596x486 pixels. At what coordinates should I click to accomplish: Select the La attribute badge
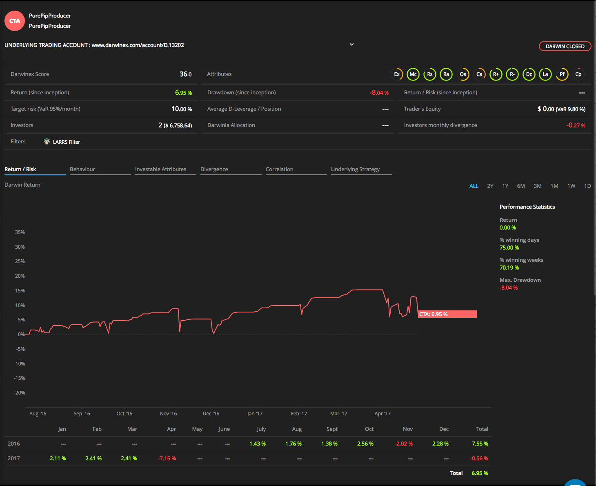tap(545, 74)
